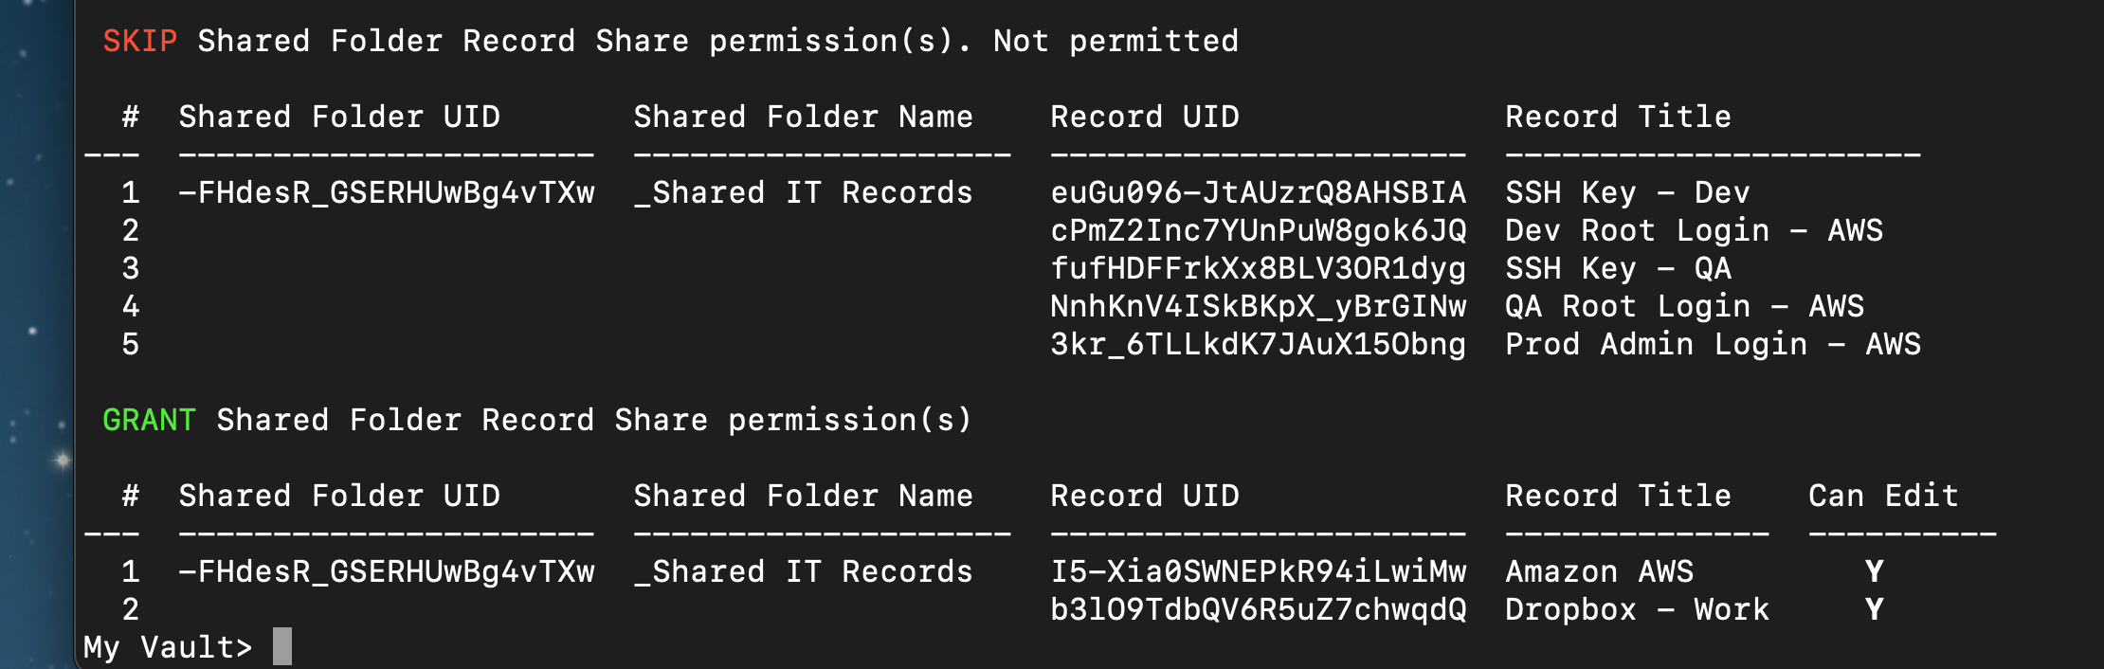Click the cursor block after My Vault prompt

282,646
